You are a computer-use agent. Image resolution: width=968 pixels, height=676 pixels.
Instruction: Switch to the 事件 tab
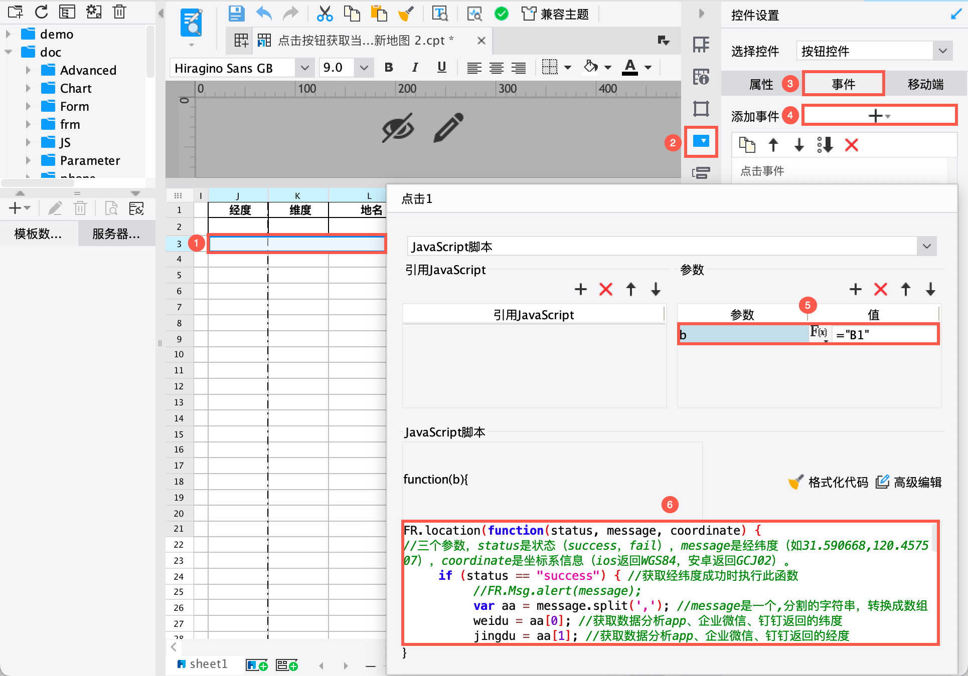843,84
